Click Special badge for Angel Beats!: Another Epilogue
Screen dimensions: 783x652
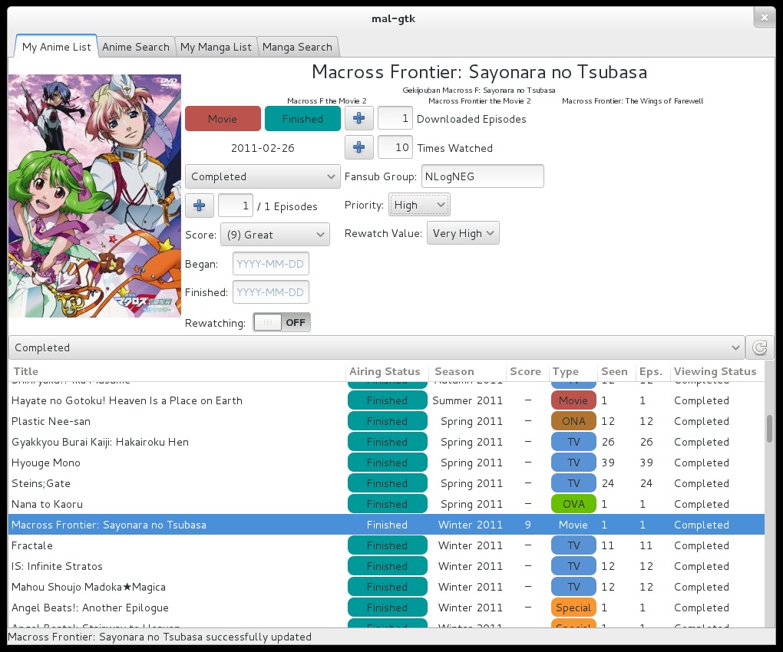pyautogui.click(x=573, y=608)
